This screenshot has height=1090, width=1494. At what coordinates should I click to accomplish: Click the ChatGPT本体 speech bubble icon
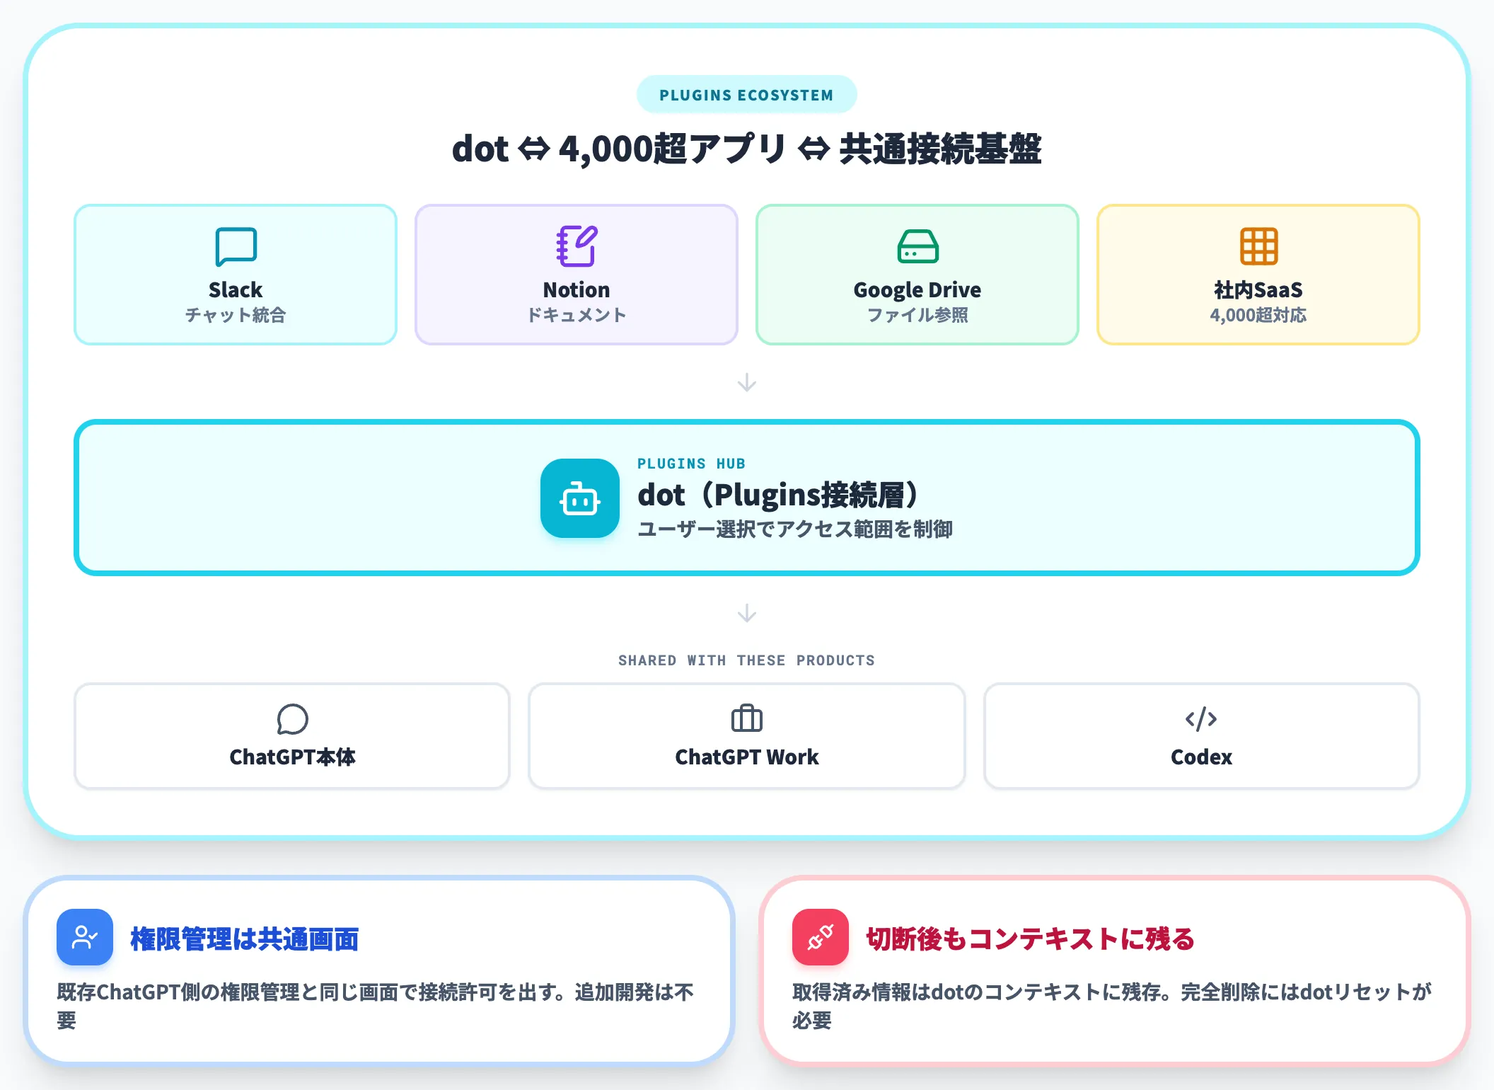coord(292,719)
